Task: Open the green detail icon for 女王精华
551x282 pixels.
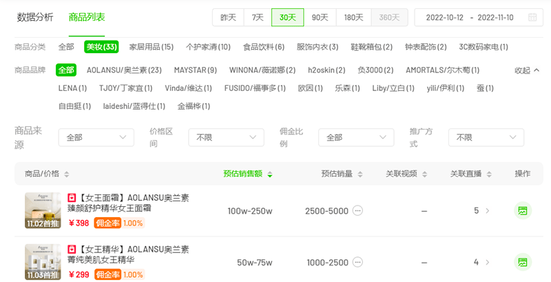Action: [x=523, y=262]
